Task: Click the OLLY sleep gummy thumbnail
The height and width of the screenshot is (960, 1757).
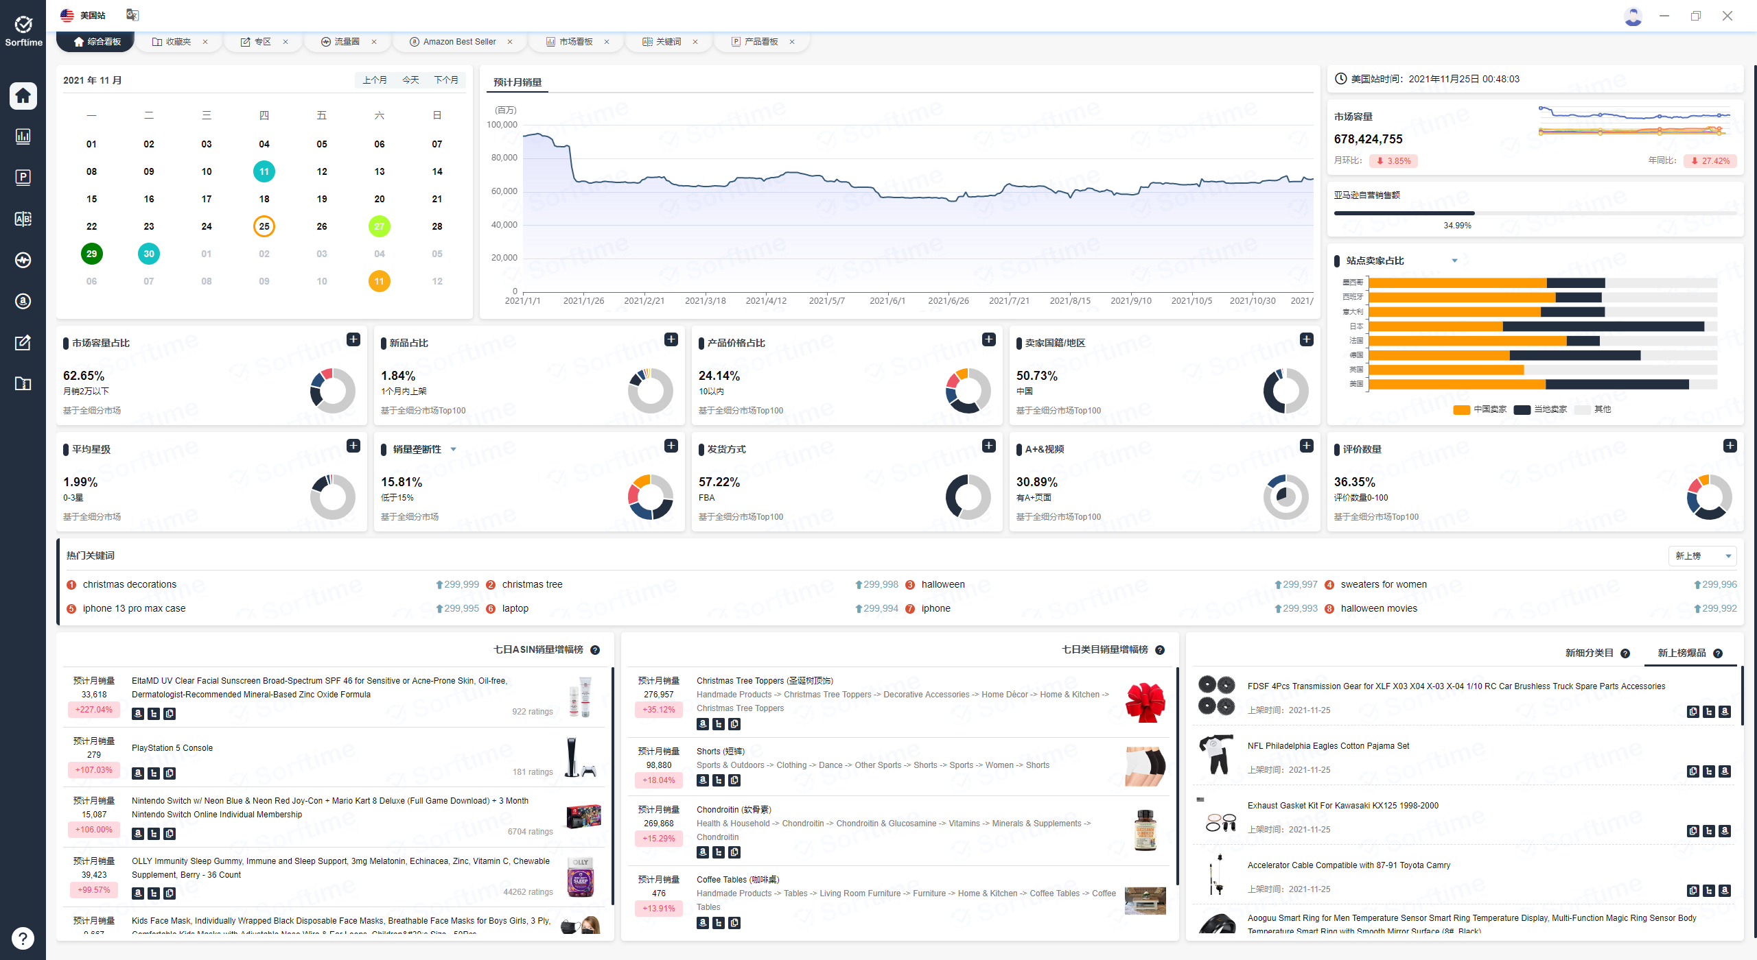Action: pos(581,877)
